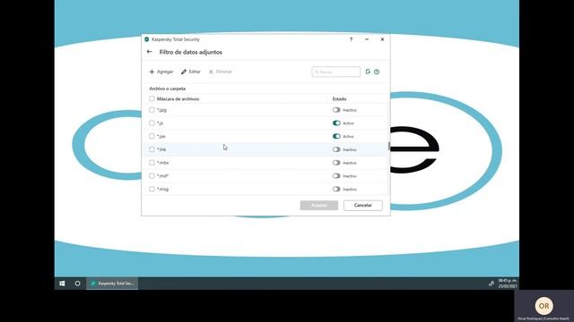The width and height of the screenshot is (574, 322).
Task: Select the *.jpg row text
Action: coord(161,110)
